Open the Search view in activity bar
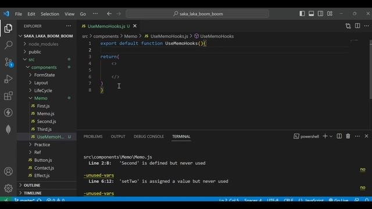Image resolution: width=372 pixels, height=209 pixels. click(8, 45)
